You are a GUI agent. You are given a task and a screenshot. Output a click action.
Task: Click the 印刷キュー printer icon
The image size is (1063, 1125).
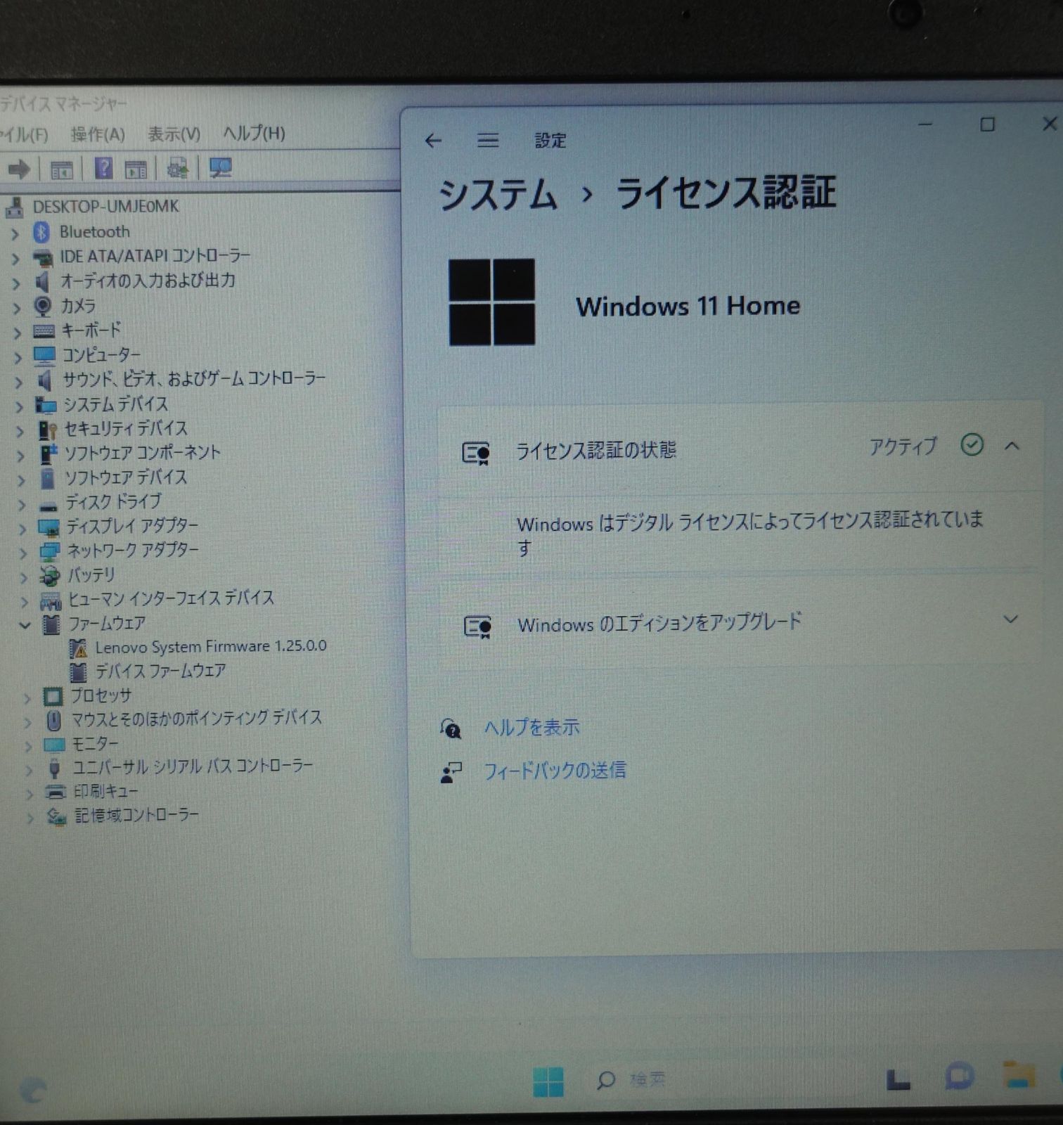[56, 792]
